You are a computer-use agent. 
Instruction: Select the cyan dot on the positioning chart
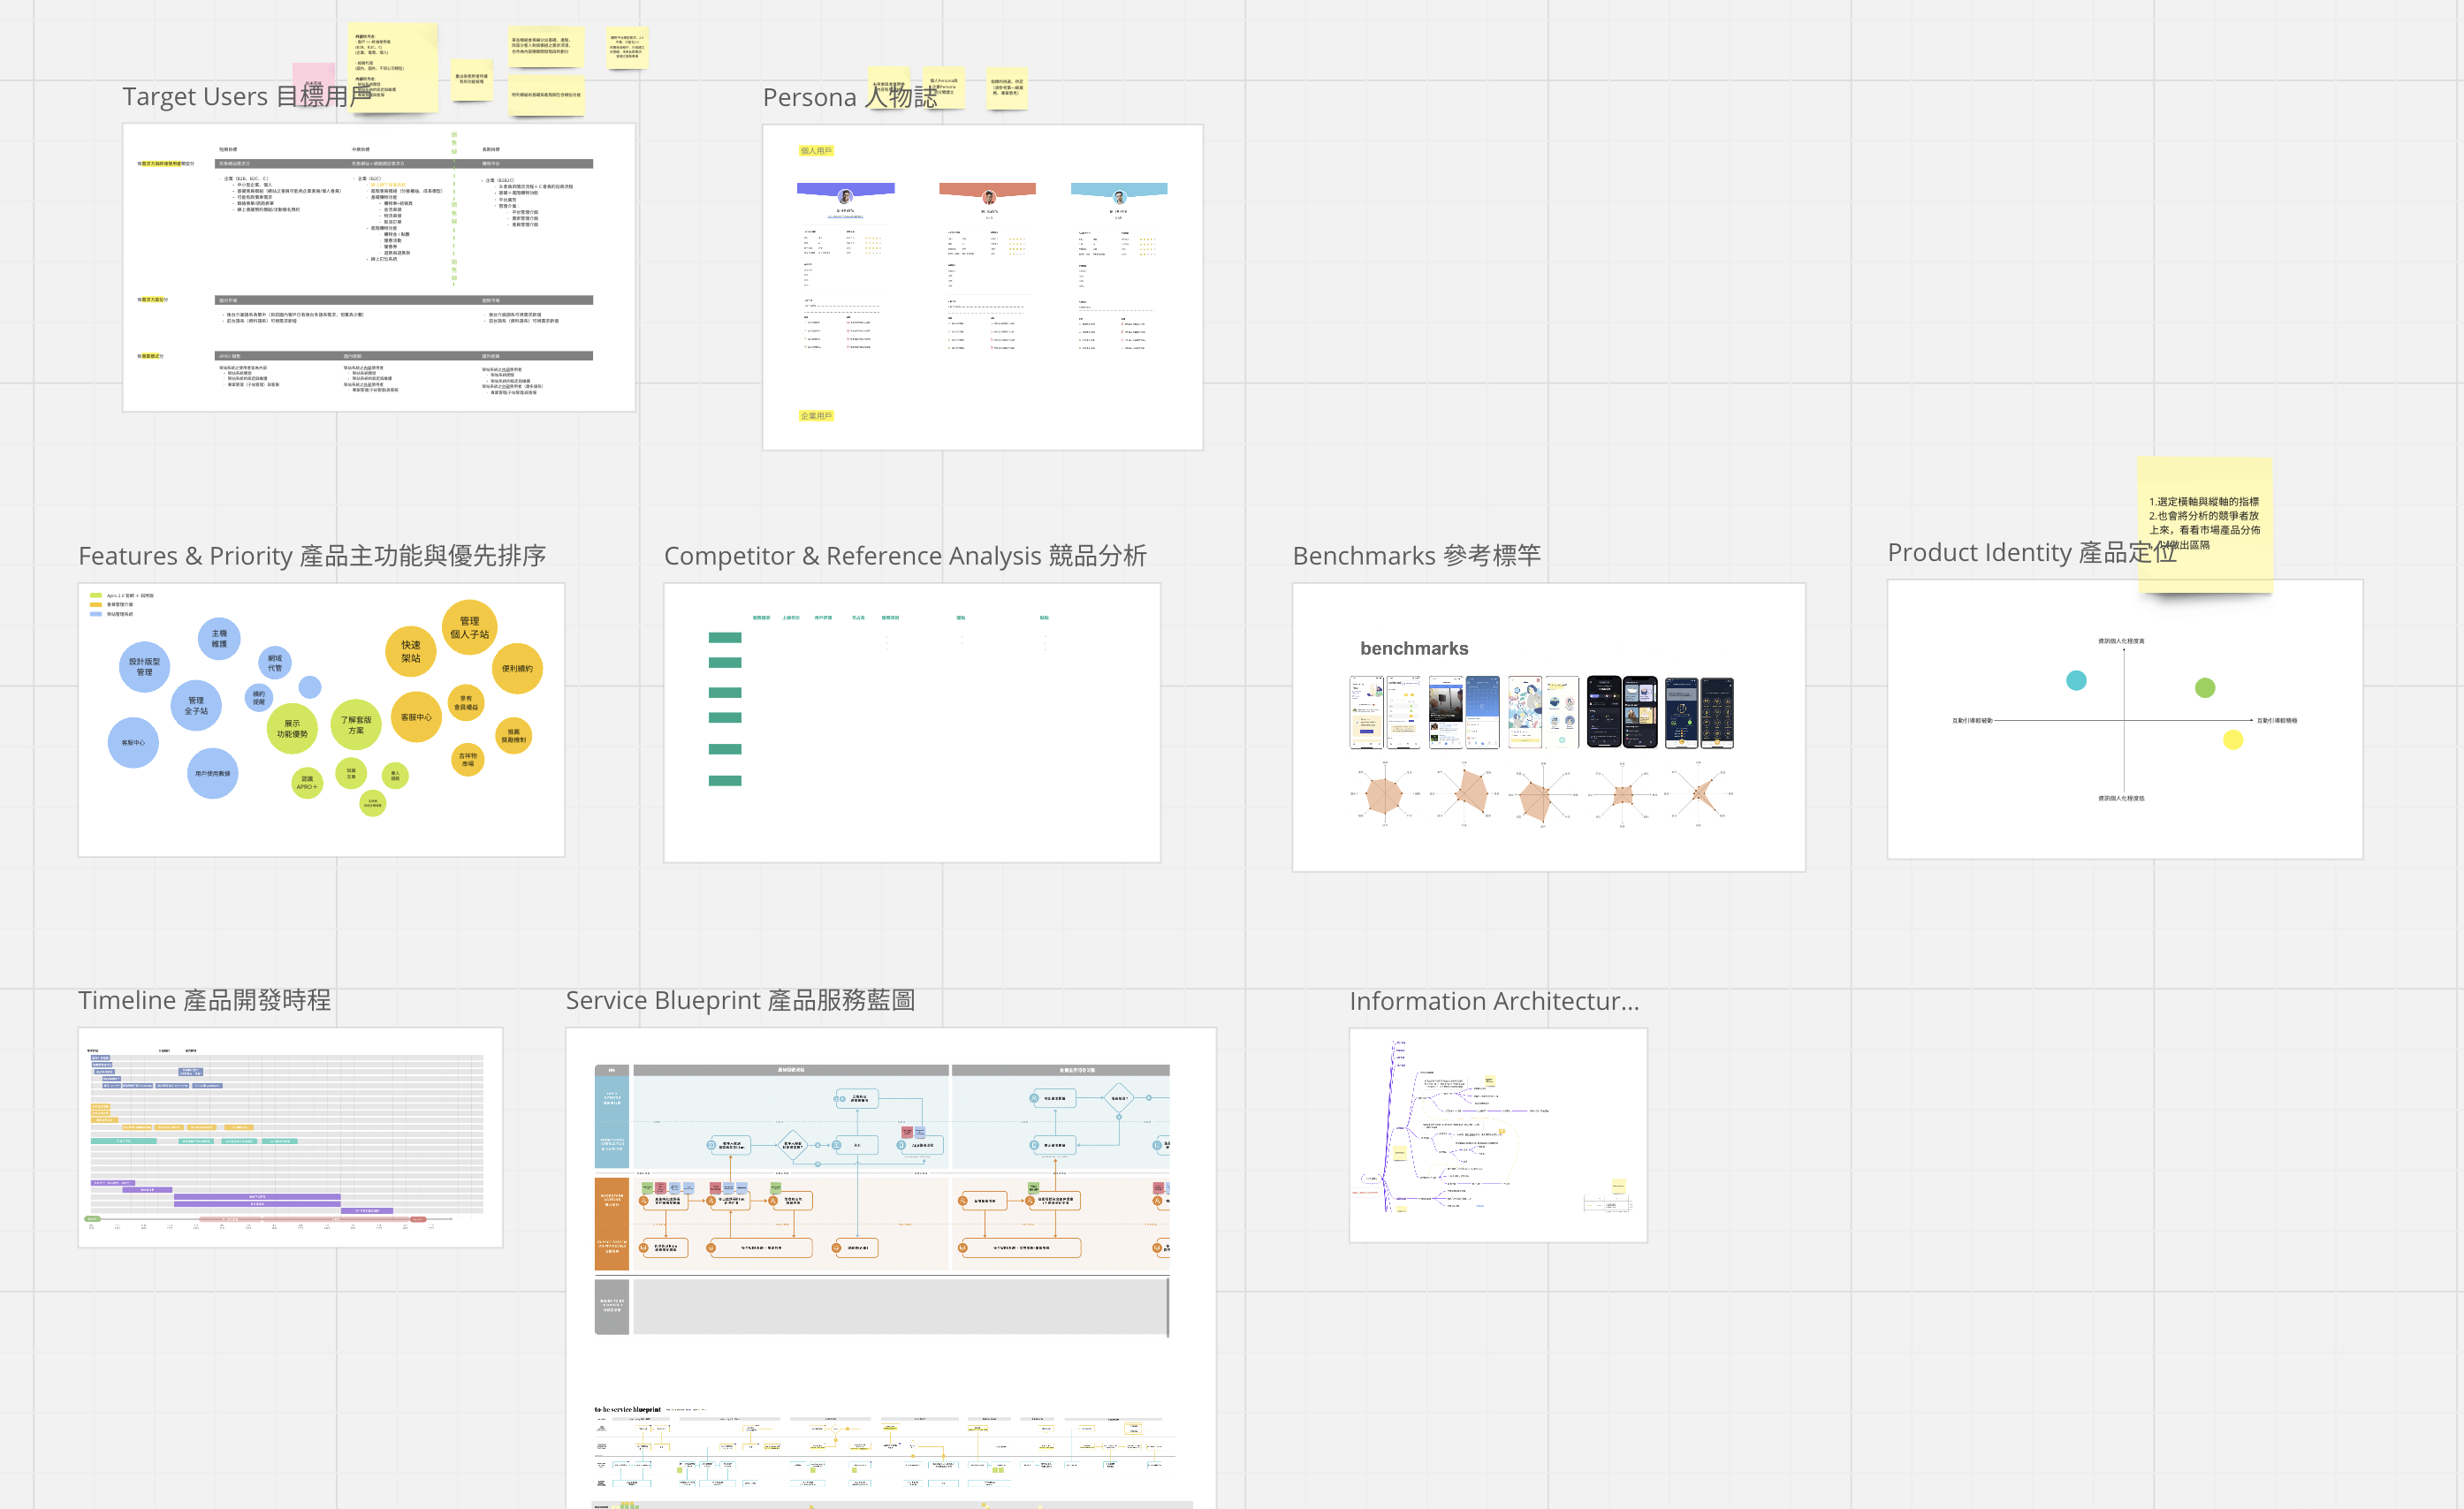2076,680
